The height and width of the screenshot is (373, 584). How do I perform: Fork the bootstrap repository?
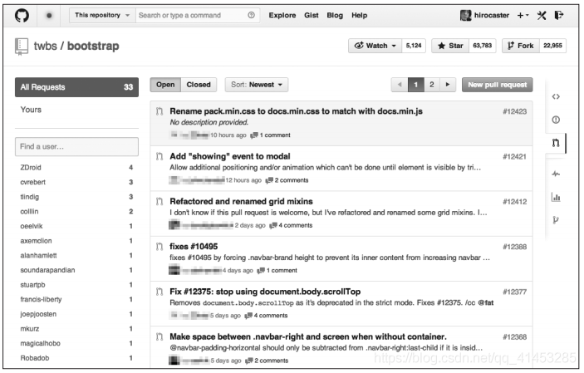(x=521, y=46)
